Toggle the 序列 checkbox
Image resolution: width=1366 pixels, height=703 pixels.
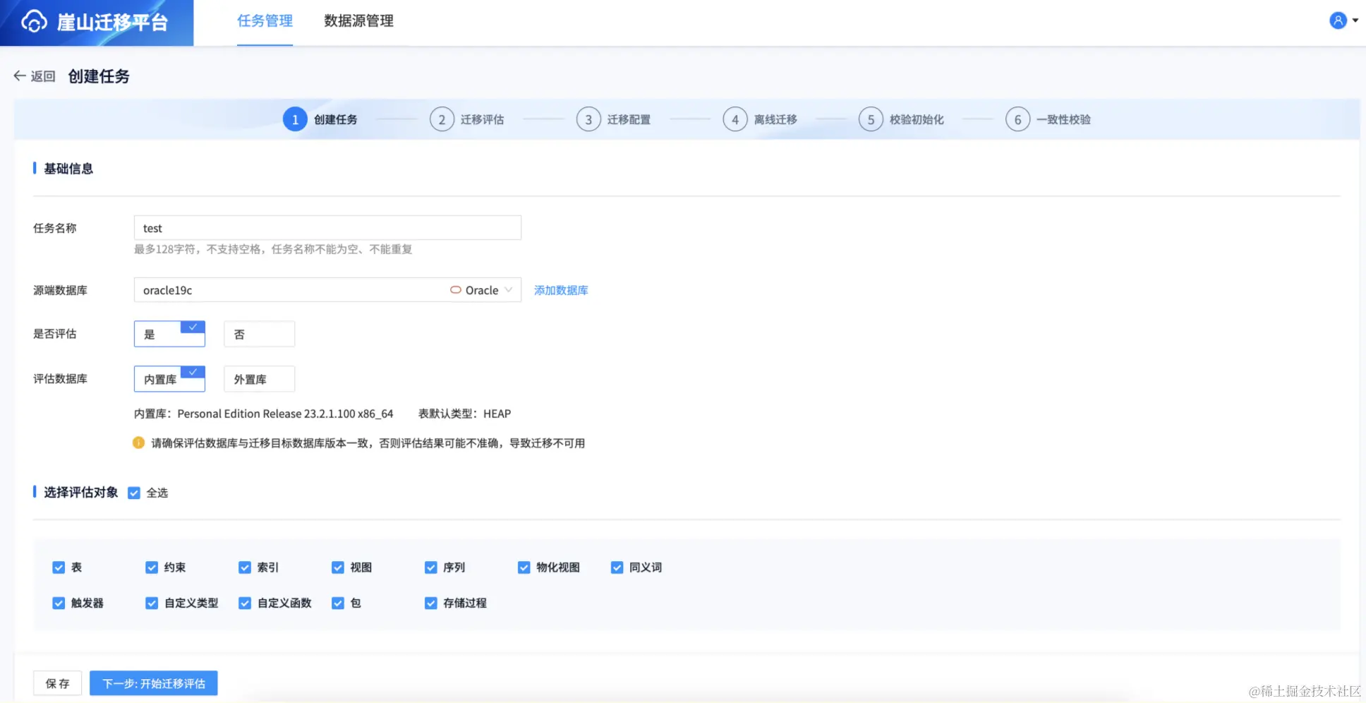(431, 567)
